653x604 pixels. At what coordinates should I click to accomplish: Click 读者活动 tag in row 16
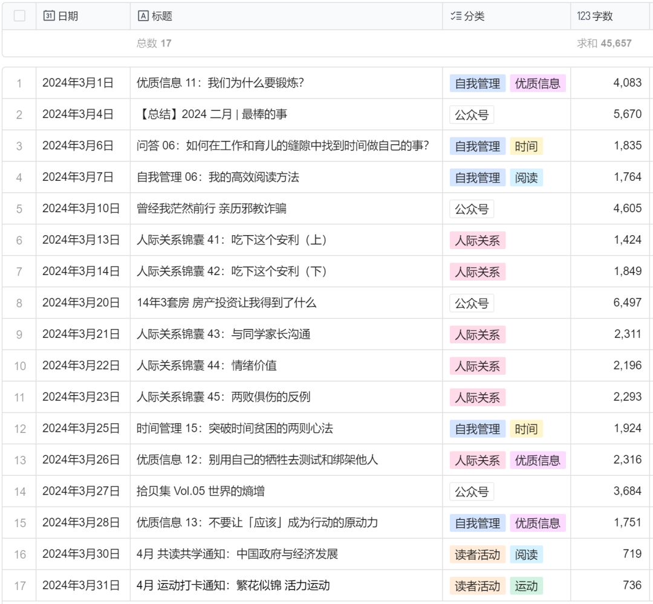coord(478,555)
